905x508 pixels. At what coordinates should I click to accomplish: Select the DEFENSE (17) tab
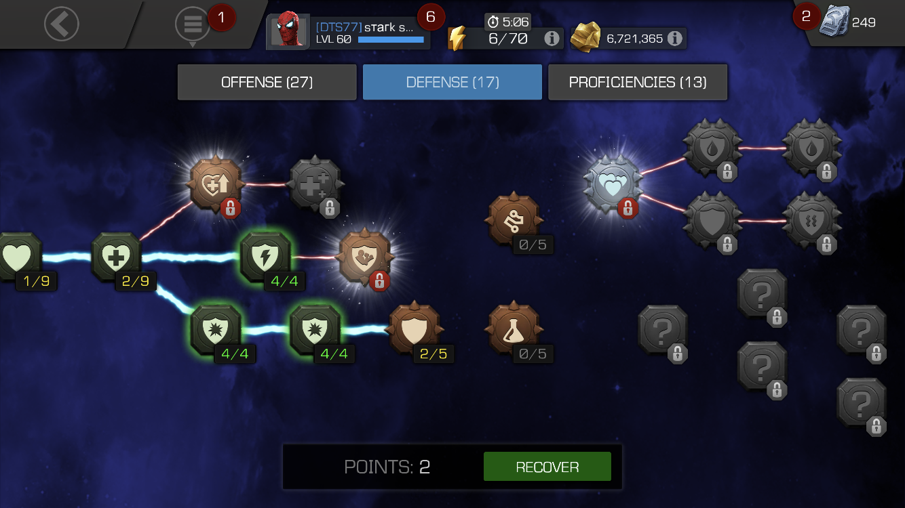[x=452, y=82]
